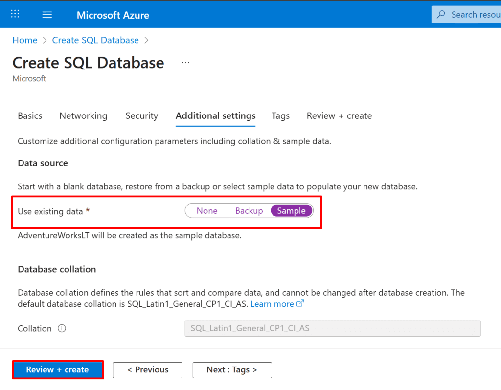This screenshot has width=501, height=390.
Task: Click the Previous button
Action: [x=147, y=370]
